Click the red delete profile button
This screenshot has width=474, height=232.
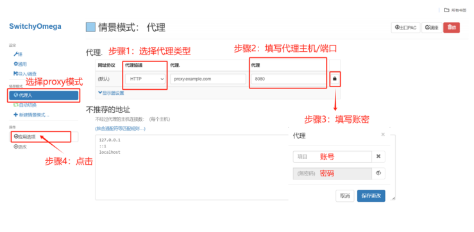pos(452,28)
